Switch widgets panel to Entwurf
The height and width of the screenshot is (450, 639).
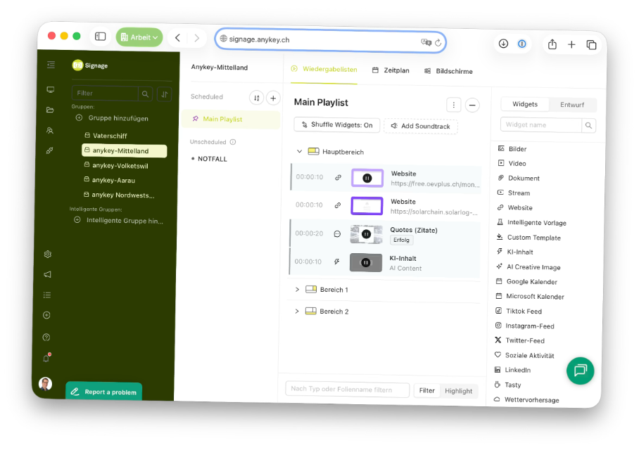[x=571, y=105]
